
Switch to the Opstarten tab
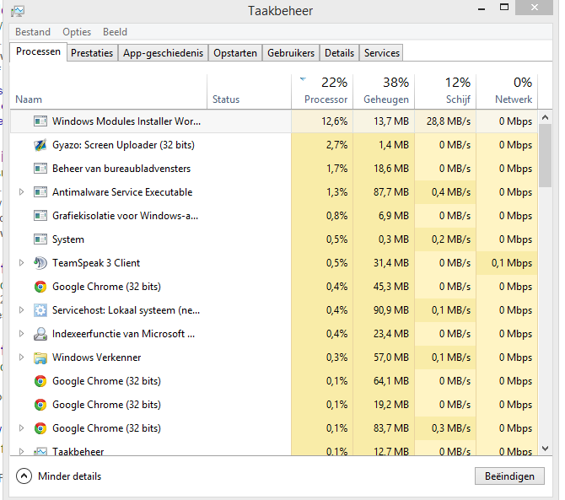pos(235,53)
